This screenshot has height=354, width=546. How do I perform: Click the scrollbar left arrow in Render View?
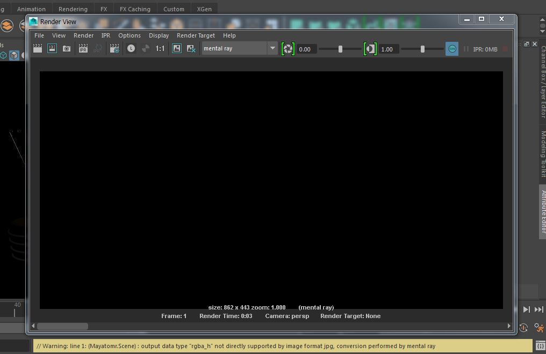point(33,326)
